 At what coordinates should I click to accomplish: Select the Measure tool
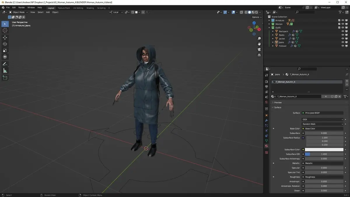click(x=5, y=71)
